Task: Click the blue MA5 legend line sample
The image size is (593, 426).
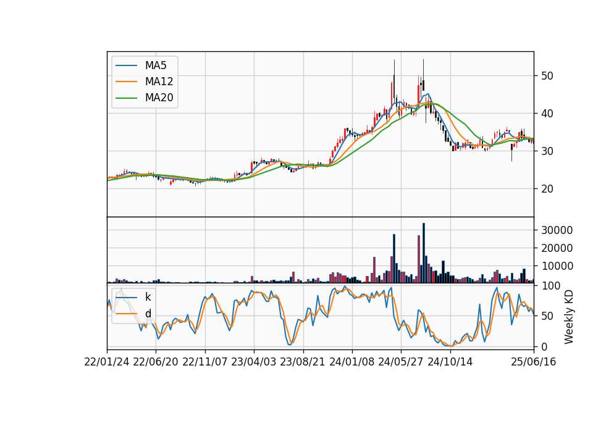Action: click(x=126, y=65)
